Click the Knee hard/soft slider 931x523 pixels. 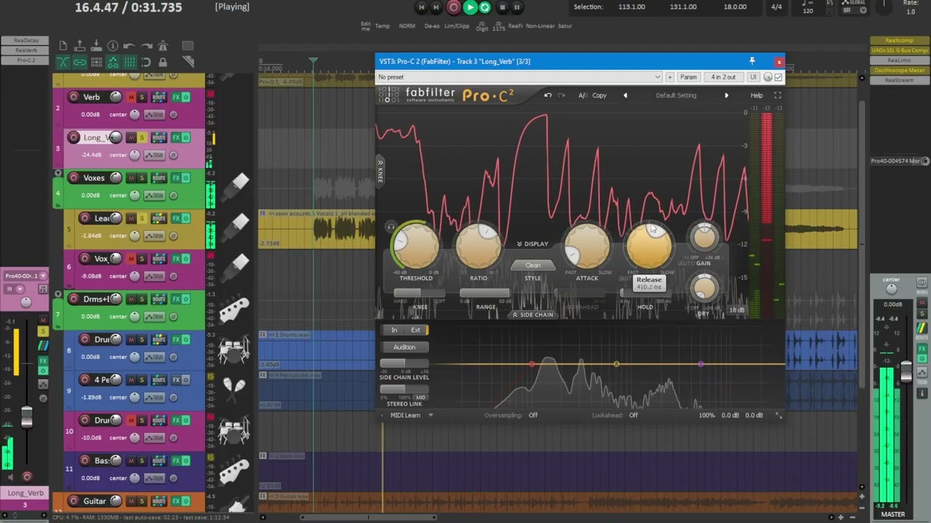point(420,293)
